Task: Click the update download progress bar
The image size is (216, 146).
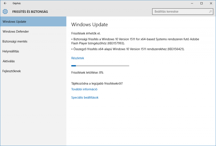Action: (100, 66)
